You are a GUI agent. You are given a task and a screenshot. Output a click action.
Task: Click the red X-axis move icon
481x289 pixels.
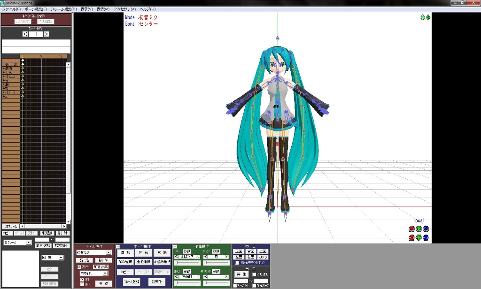coord(411,237)
